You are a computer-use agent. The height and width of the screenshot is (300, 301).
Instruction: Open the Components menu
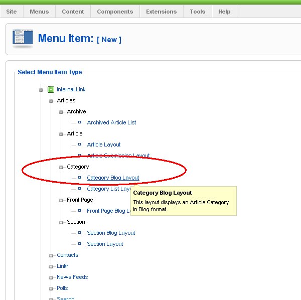coord(115,12)
